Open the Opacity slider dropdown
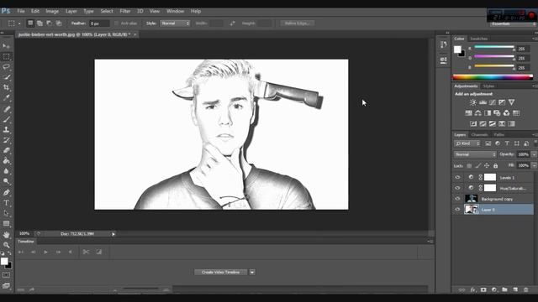538x302 pixels. coord(534,154)
